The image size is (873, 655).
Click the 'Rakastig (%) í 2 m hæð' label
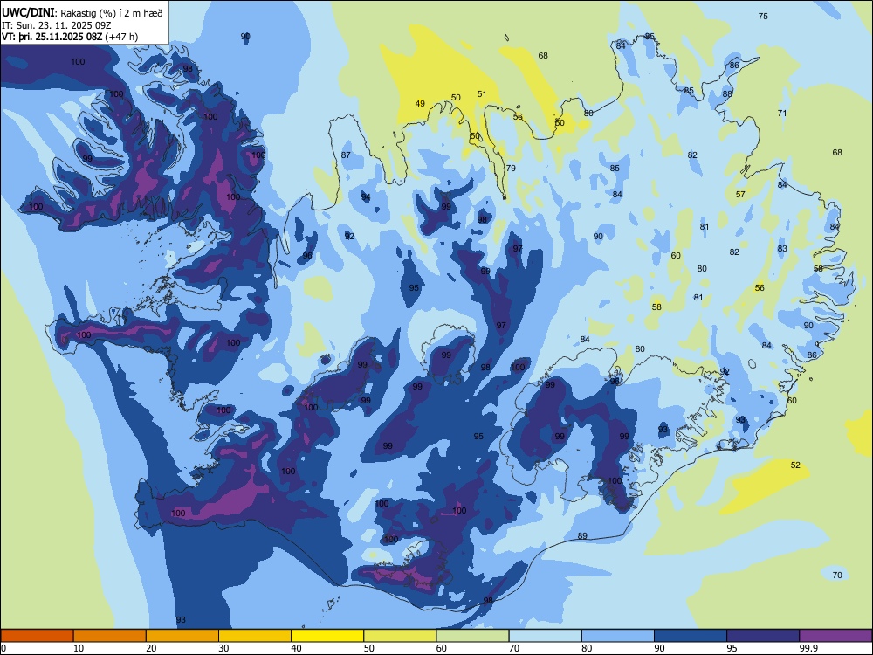112,13
